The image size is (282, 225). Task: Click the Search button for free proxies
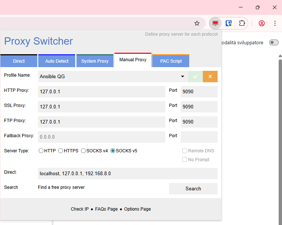coord(193,188)
